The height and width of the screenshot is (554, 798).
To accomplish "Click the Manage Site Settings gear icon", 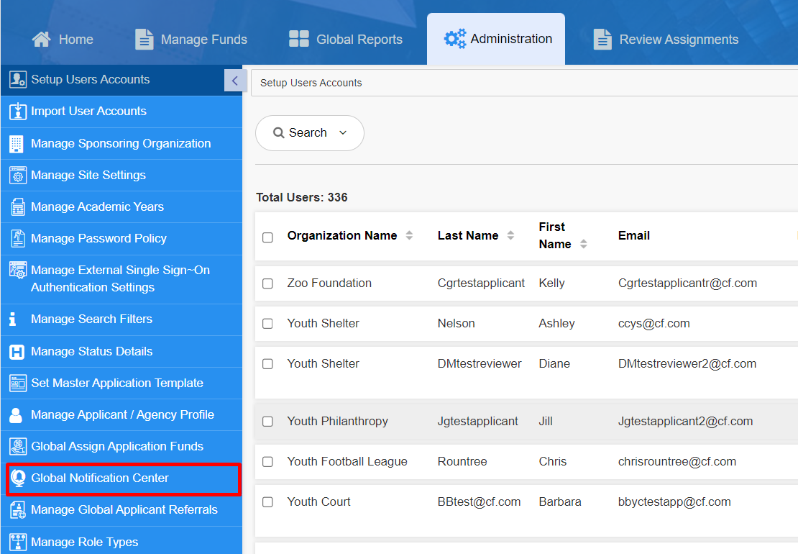I will (17, 175).
